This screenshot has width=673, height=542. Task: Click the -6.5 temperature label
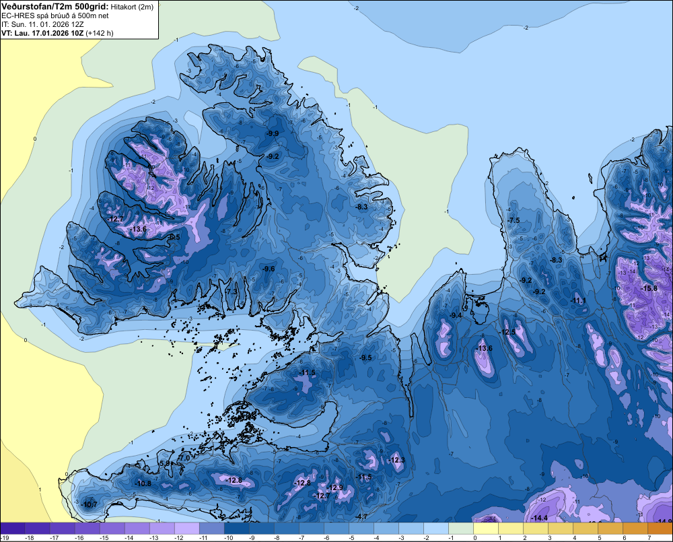pos(174,237)
